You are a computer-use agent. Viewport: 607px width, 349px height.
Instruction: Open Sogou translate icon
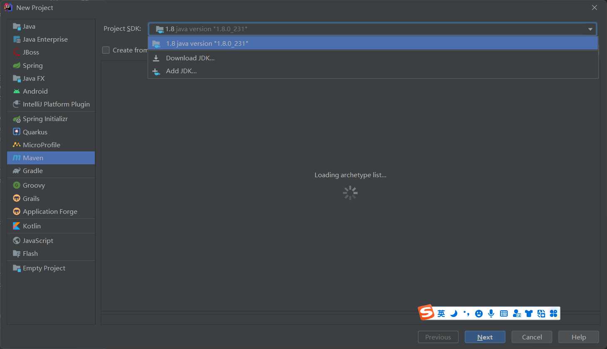click(541, 314)
